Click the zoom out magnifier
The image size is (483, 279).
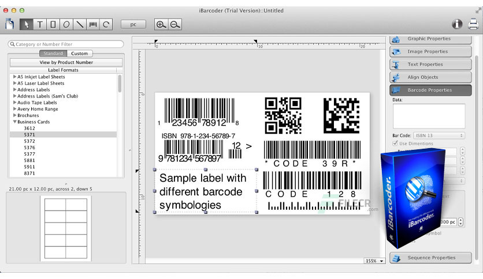click(175, 24)
